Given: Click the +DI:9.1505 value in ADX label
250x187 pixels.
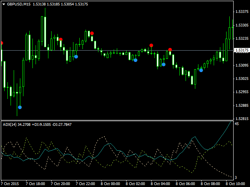Looking at the screenshot, I should click(x=41, y=125).
